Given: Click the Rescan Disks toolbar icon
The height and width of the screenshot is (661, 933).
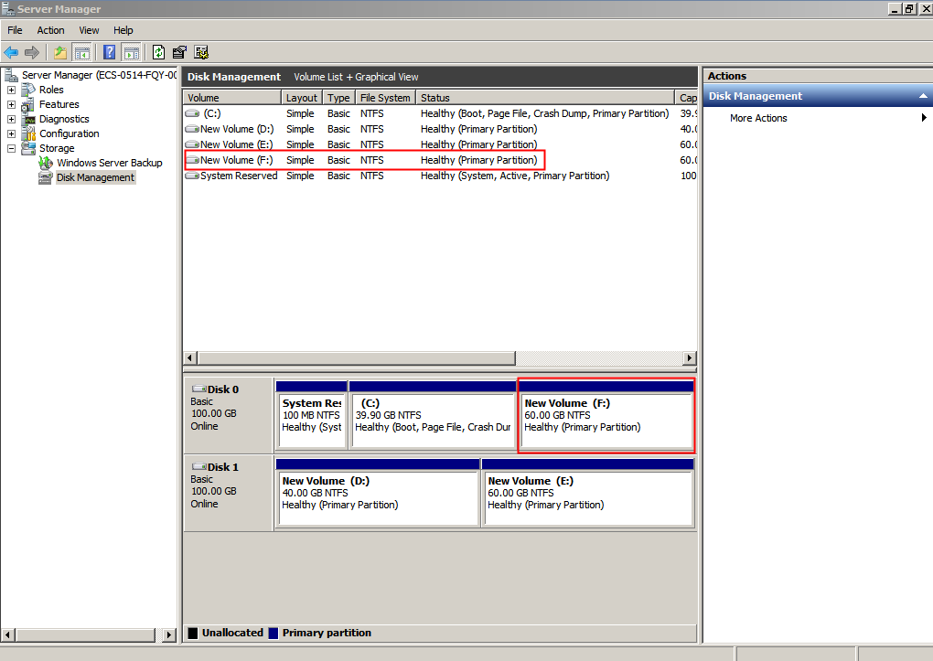Looking at the screenshot, I should pos(179,52).
